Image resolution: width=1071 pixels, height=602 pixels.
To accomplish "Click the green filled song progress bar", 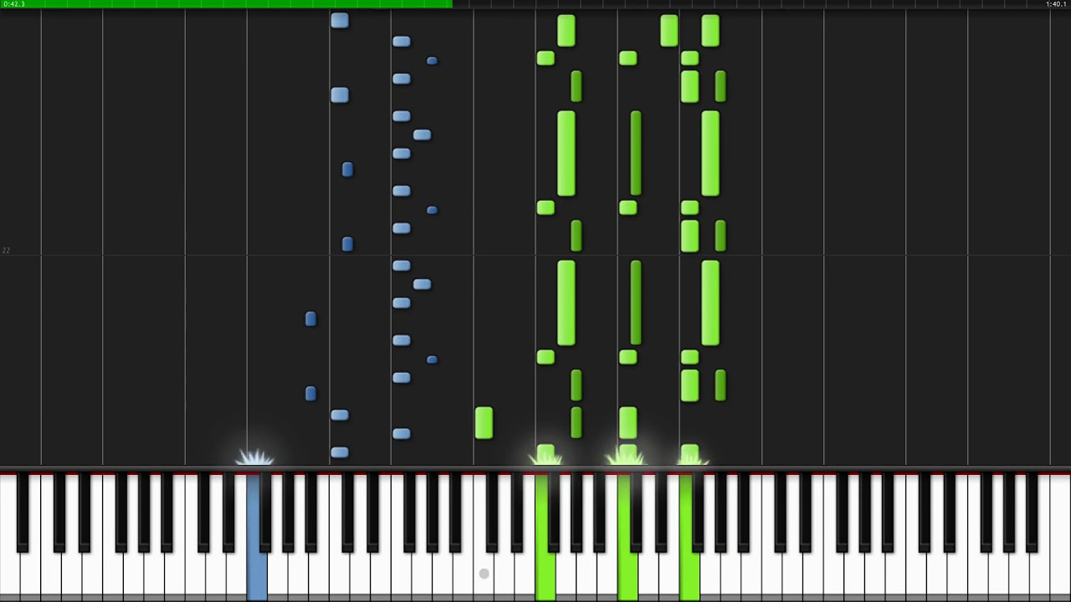I will [226, 4].
